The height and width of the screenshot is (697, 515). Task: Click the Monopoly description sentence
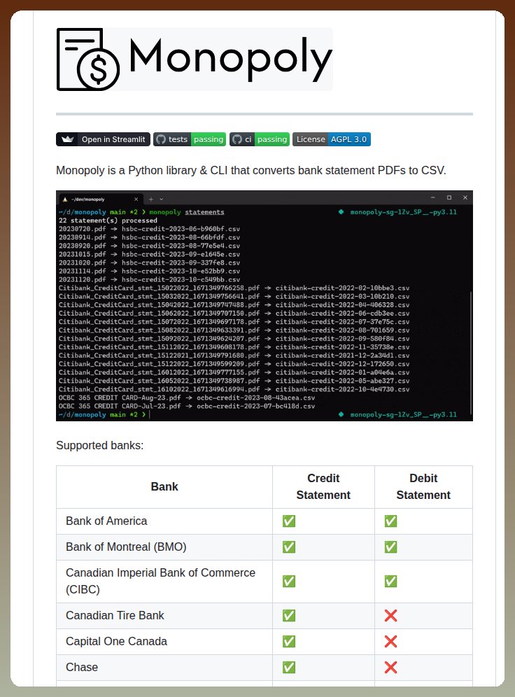251,170
